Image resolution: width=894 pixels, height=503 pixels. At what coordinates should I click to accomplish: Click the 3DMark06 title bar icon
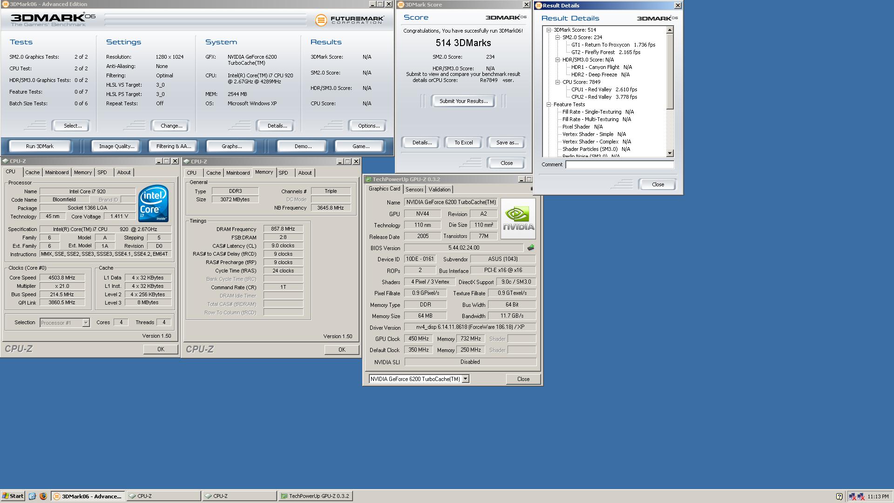pos(5,4)
